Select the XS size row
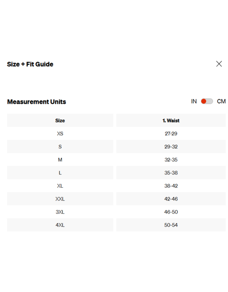 tap(60, 133)
